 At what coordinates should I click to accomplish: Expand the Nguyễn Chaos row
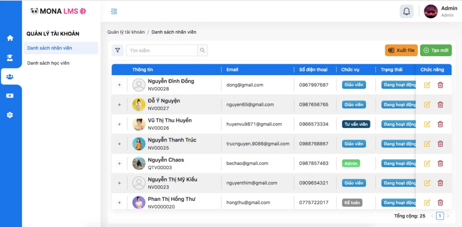119,163
